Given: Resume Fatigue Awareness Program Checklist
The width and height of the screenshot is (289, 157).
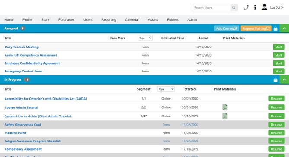Looking at the screenshot, I should tap(276, 141).
